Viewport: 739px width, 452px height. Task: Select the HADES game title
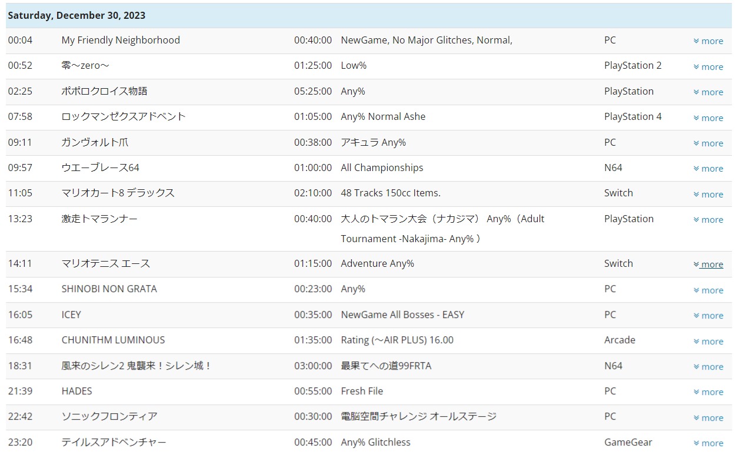(x=76, y=391)
